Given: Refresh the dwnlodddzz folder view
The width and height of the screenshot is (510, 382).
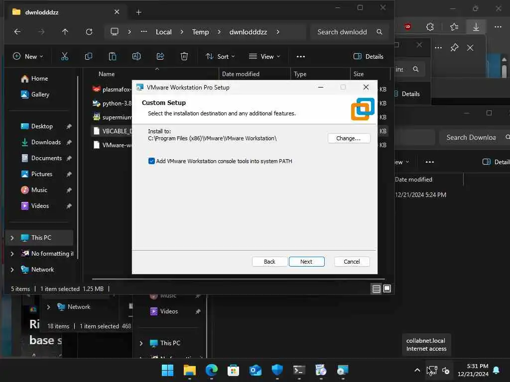Looking at the screenshot, I should tap(89, 32).
